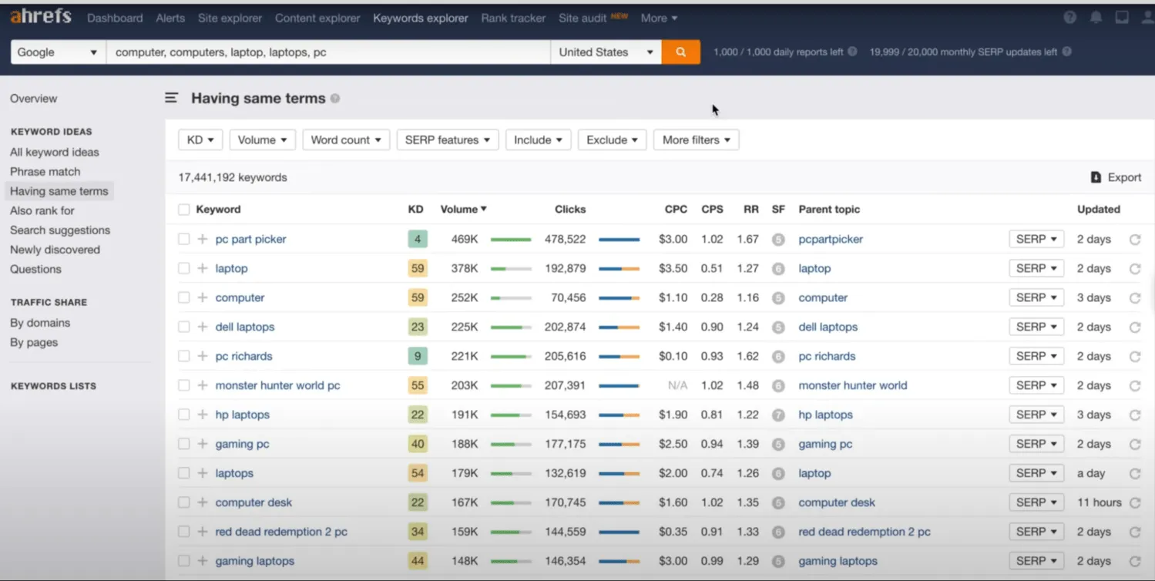Click the SF badge for 'computer' row

pos(778,298)
